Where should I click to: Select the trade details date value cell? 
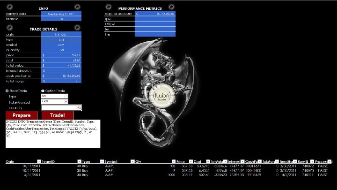point(61,34)
